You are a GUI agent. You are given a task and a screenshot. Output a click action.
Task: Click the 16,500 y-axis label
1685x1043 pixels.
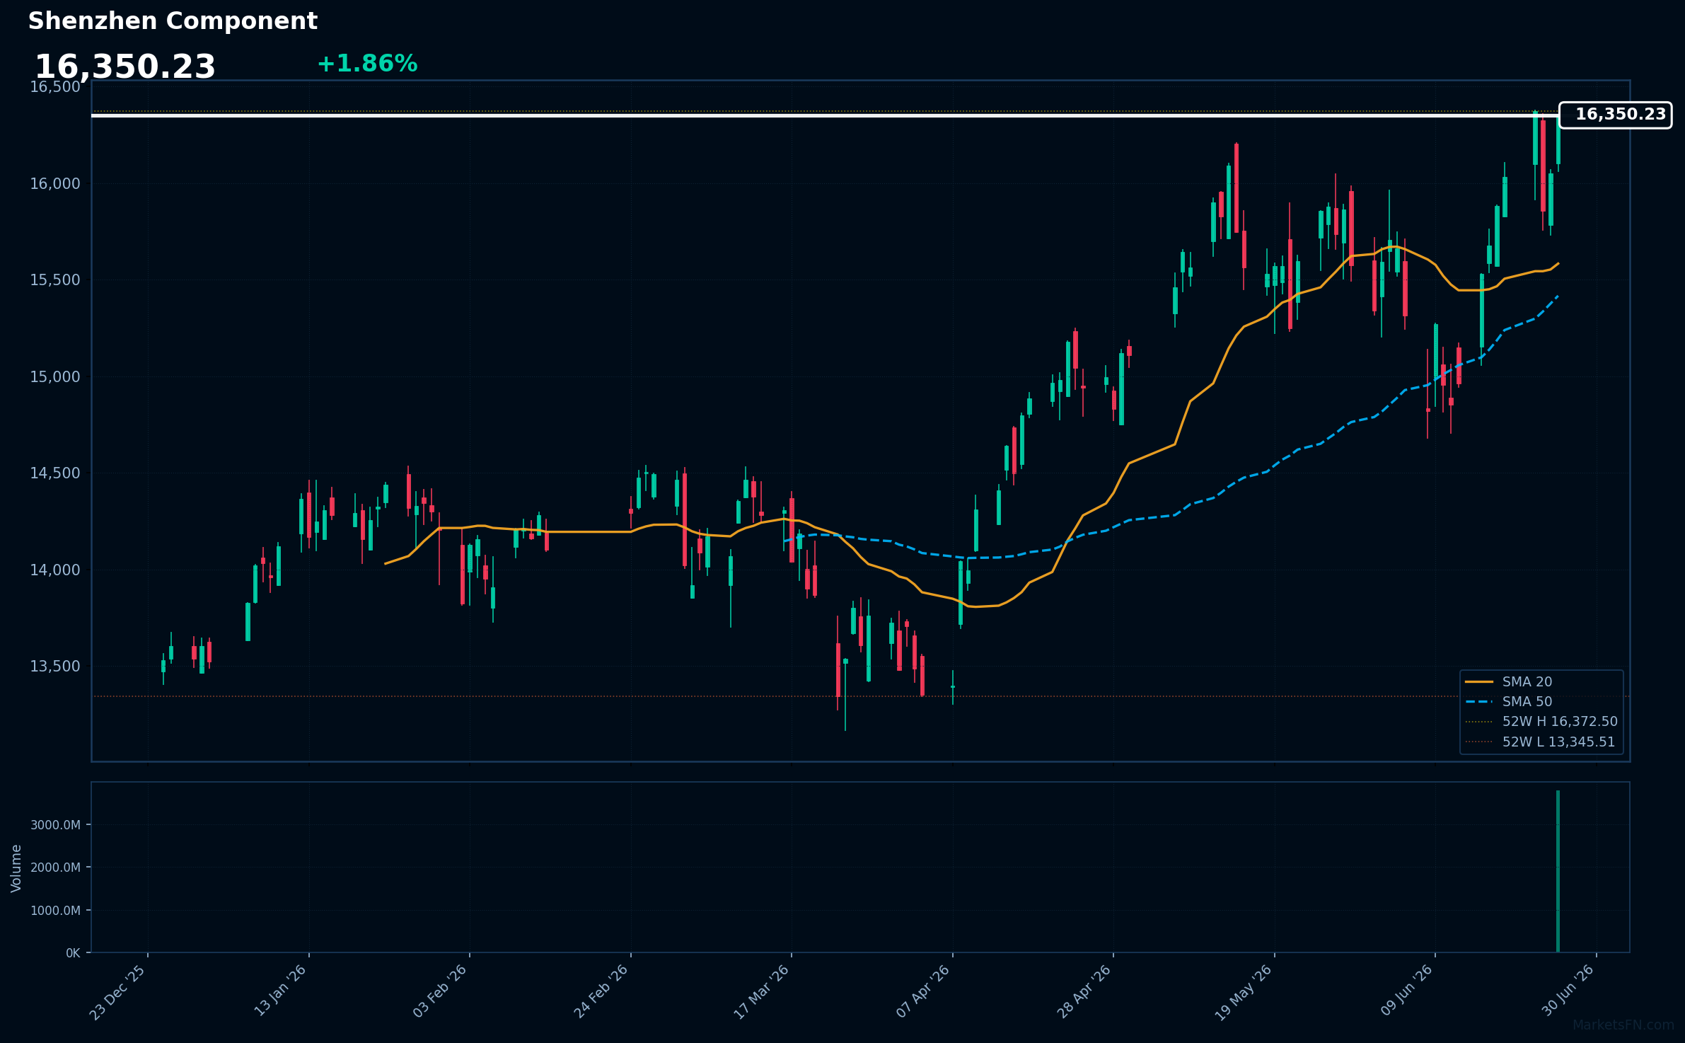click(55, 87)
